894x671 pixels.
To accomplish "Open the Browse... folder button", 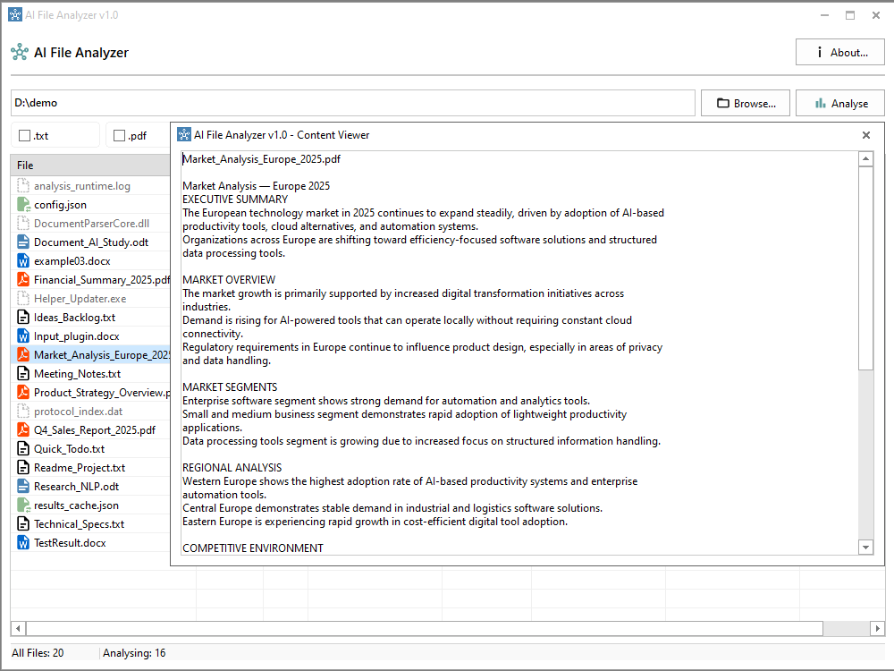I will (746, 104).
